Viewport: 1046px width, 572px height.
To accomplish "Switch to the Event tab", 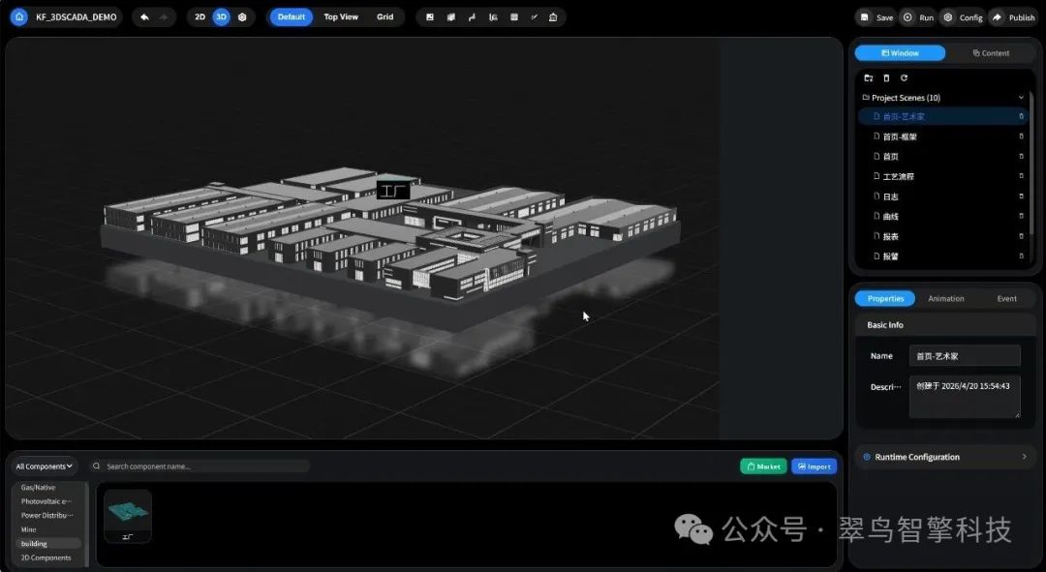I will [1006, 299].
